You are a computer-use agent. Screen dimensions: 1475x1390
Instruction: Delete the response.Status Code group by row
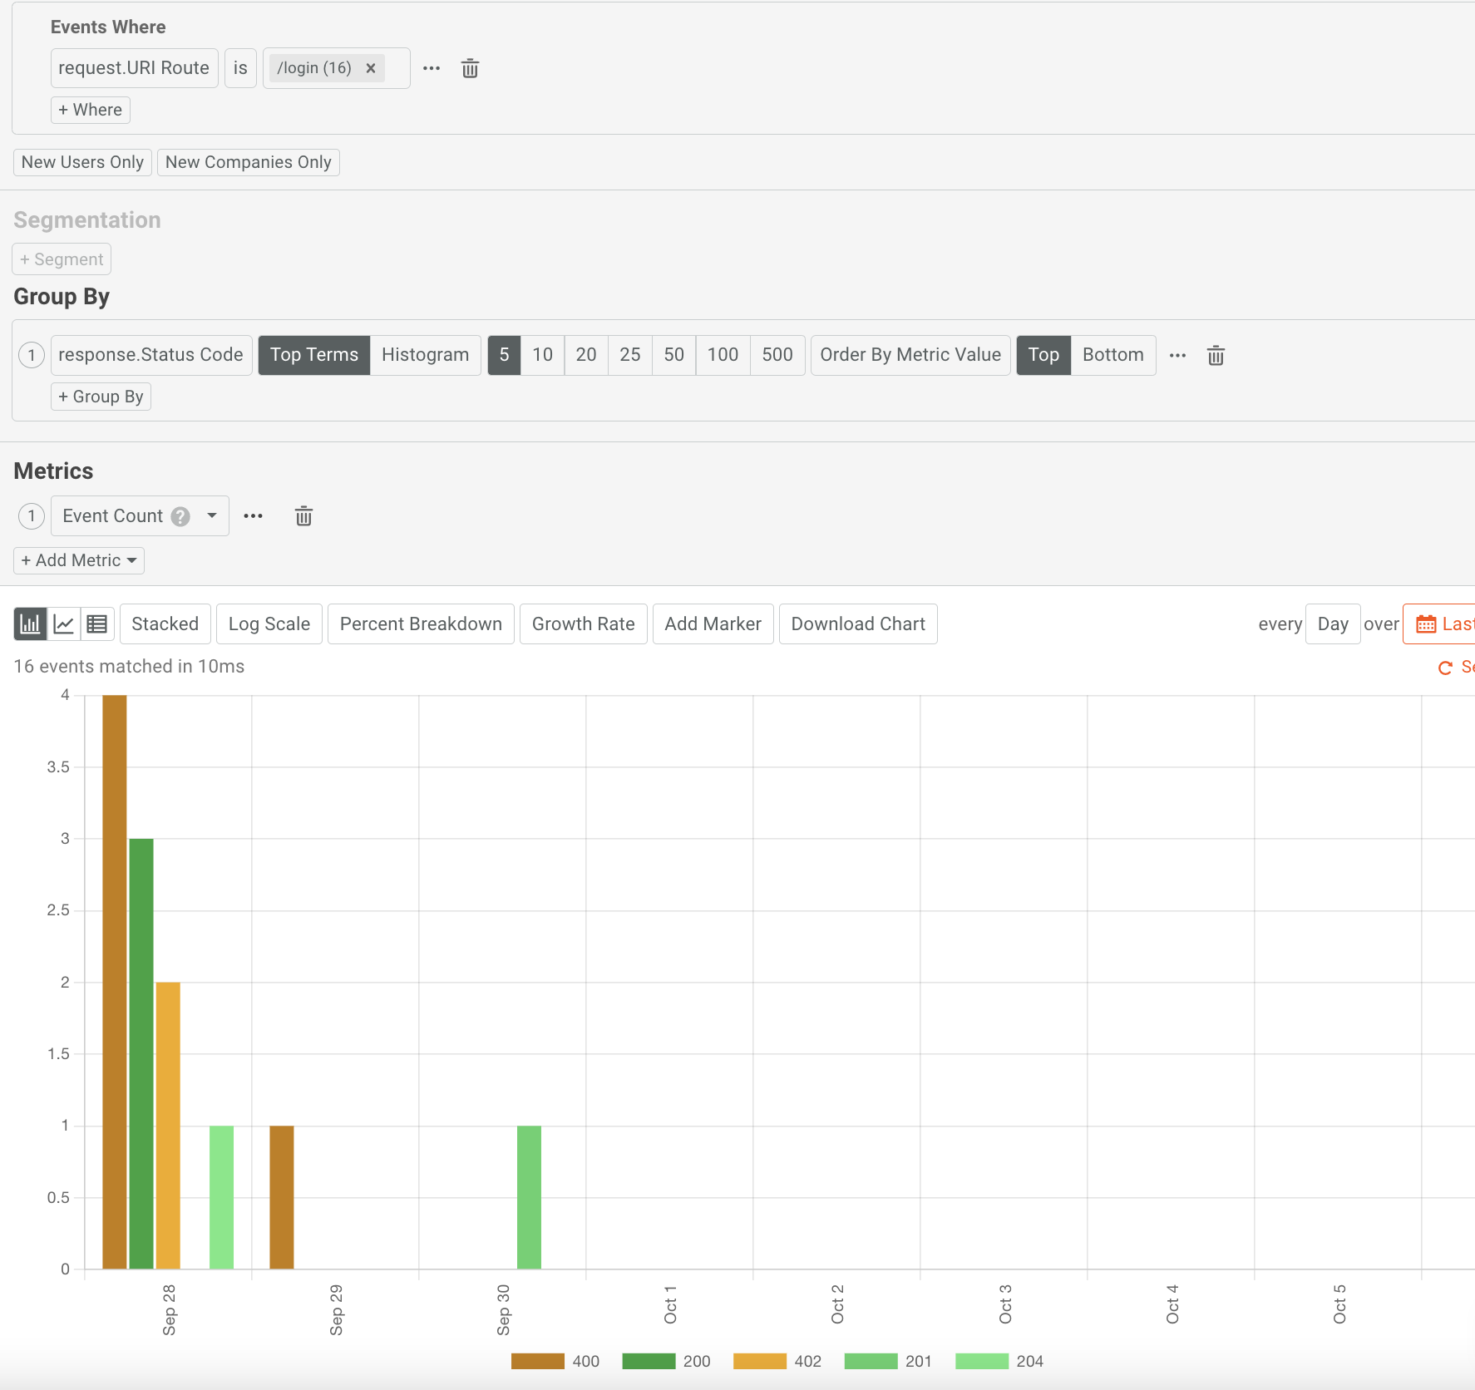[x=1216, y=356]
